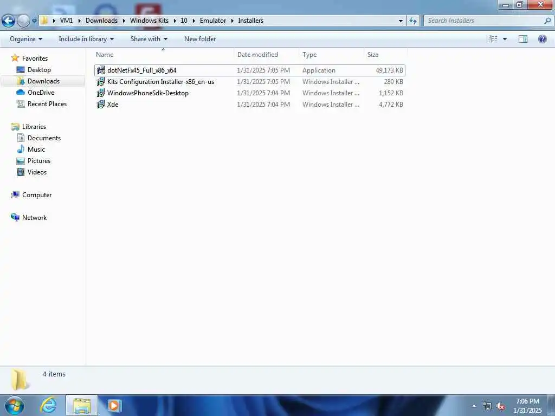
Task: Select the dotNetFx45_Full_x86_x64 file icon
Action: click(101, 70)
